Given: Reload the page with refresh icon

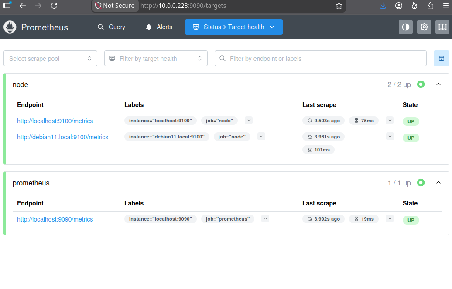Looking at the screenshot, I should pos(54,6).
